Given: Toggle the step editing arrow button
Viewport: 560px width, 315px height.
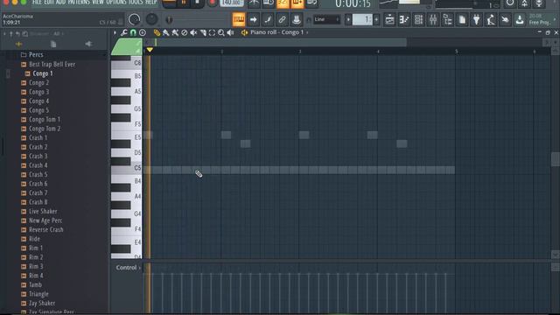Looking at the screenshot, I should (253, 19).
